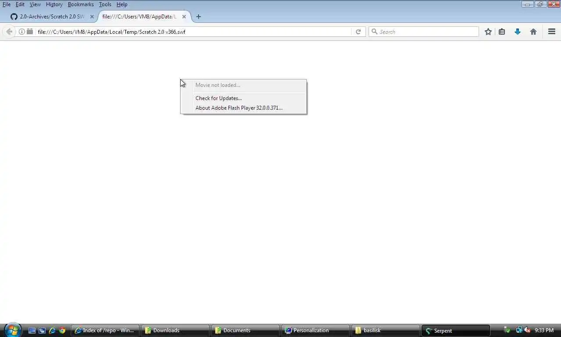Open the downloads panel arrow

518,32
